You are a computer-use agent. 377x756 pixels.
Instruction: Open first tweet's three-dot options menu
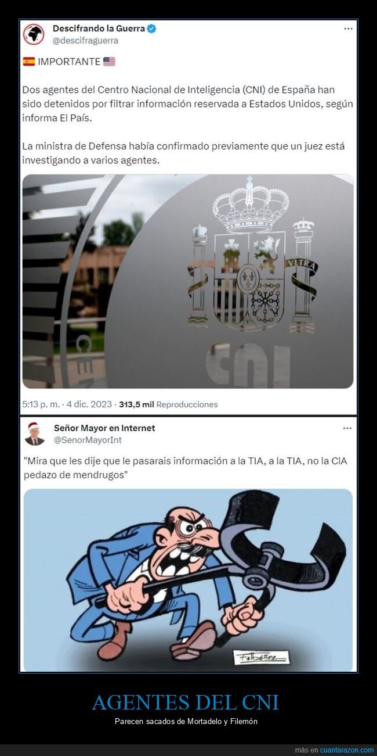pos(347,28)
